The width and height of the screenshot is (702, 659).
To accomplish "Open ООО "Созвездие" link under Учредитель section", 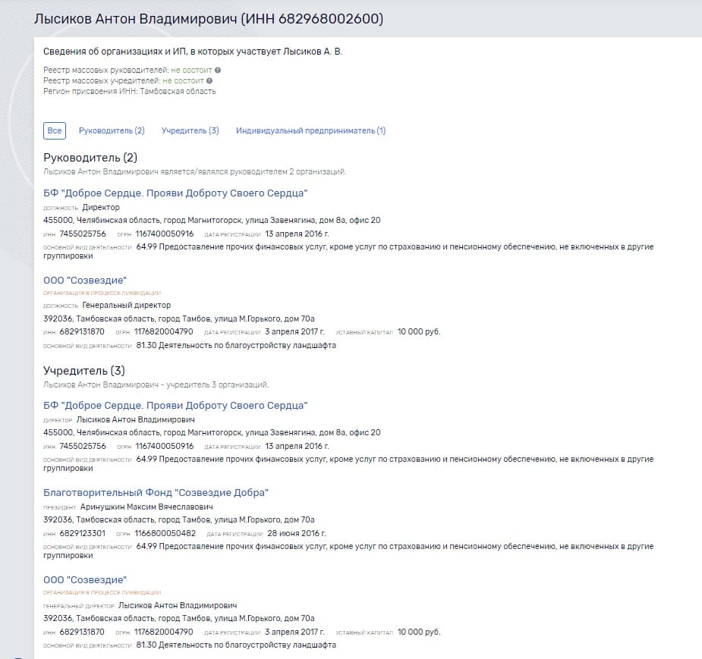I will (x=85, y=580).
